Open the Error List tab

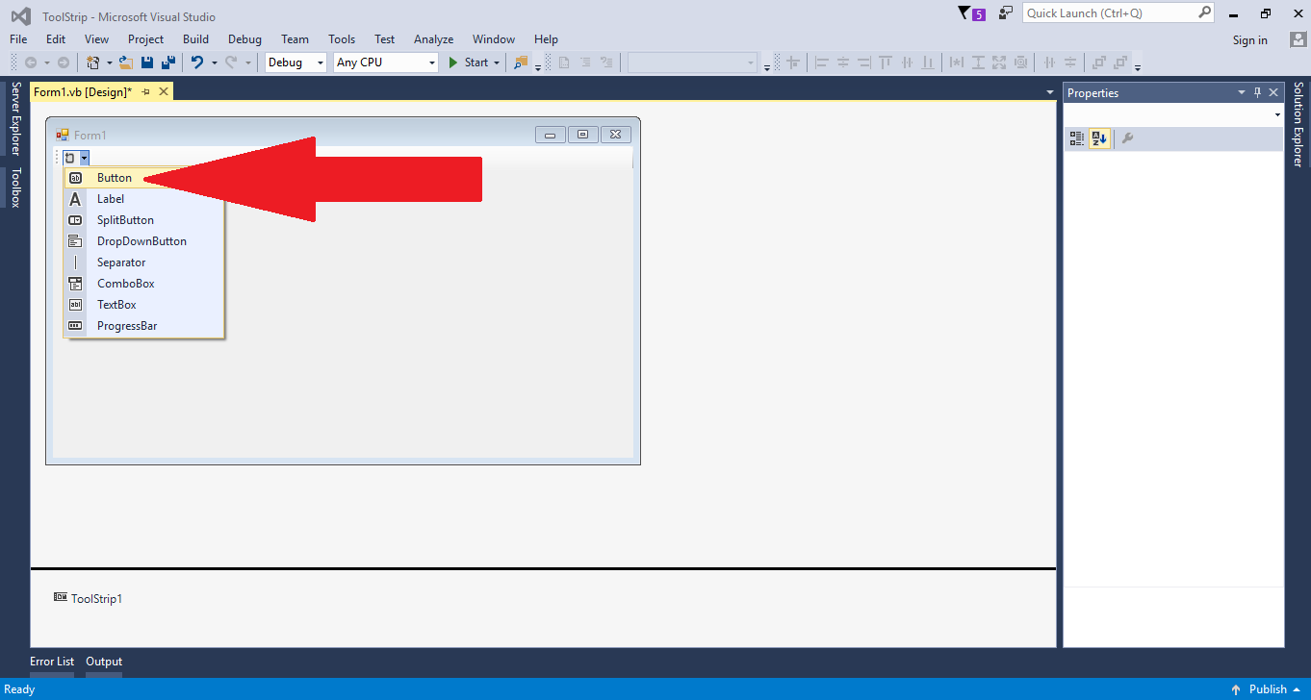coord(52,662)
